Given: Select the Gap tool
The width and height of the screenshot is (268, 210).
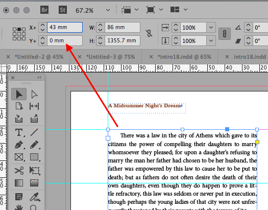Looking at the screenshot, I should (x=34, y=106).
